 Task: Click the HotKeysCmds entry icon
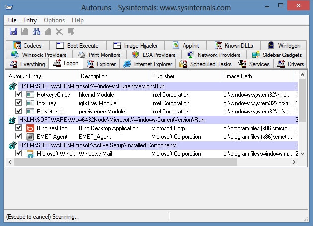(x=30, y=94)
